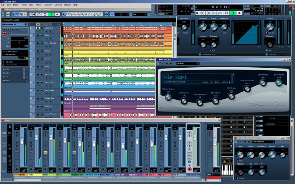Toggle Cycle in the Transport panel
295x184 pixels.
pos(220,13)
